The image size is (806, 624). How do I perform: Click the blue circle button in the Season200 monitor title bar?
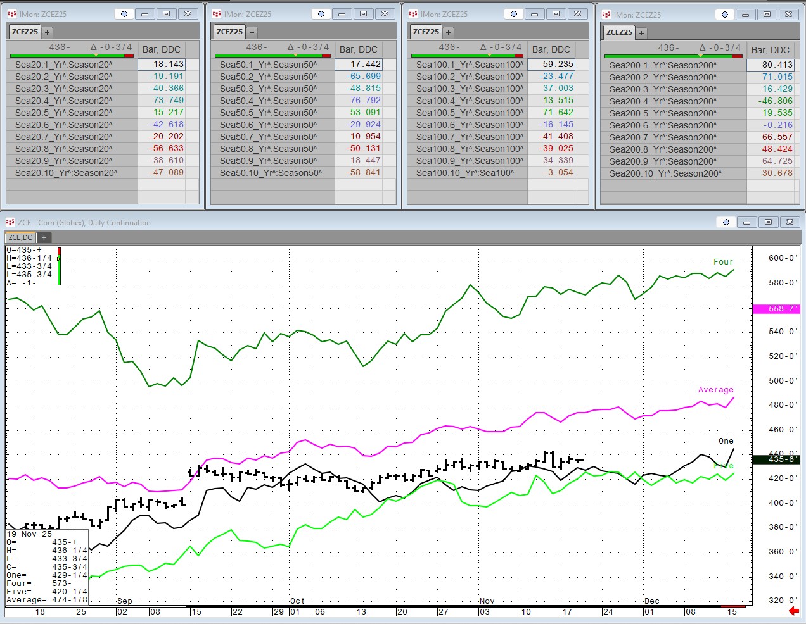pyautogui.click(x=725, y=15)
